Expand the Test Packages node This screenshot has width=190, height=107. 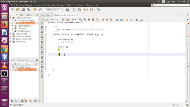[12, 26]
